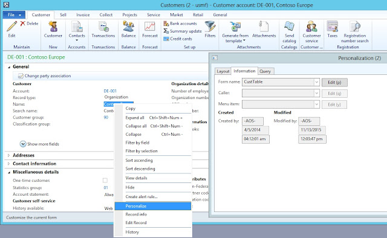The width and height of the screenshot is (387, 238).
Task: Open the Registration number search icon
Action: point(355,27)
